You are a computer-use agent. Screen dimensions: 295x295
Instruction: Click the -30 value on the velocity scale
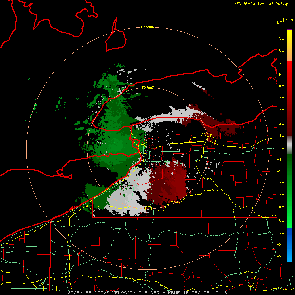(280, 184)
